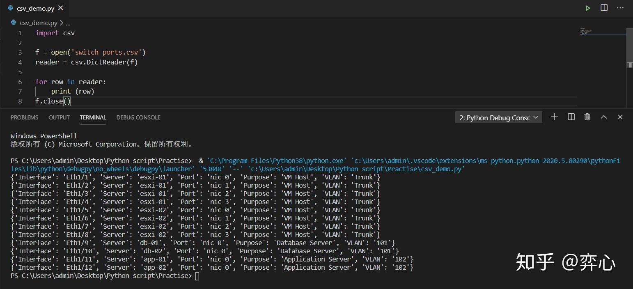The height and width of the screenshot is (289, 633).
Task: Open editor More Actions ellipsis menu
Action: pos(620,8)
